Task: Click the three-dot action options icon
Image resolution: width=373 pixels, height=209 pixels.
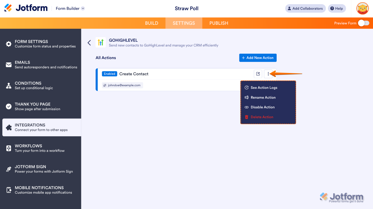Action: pos(268,74)
